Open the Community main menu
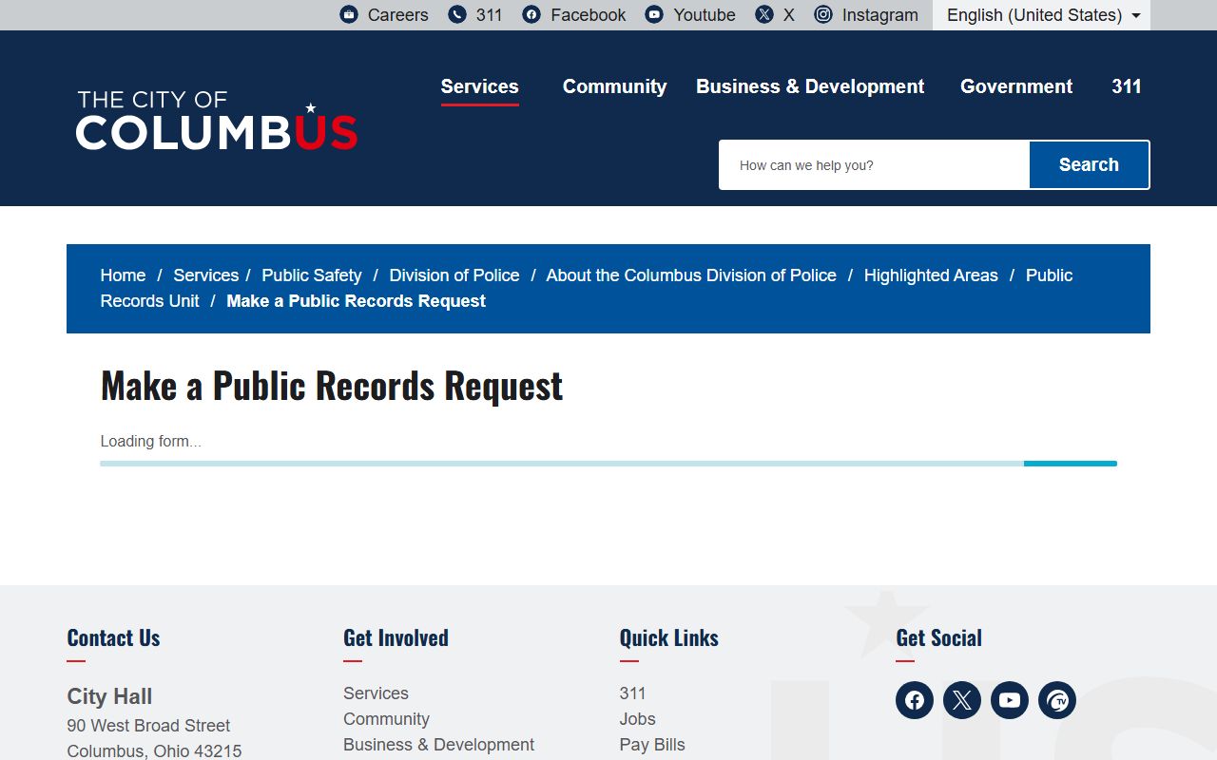The height and width of the screenshot is (760, 1217). 614,86
